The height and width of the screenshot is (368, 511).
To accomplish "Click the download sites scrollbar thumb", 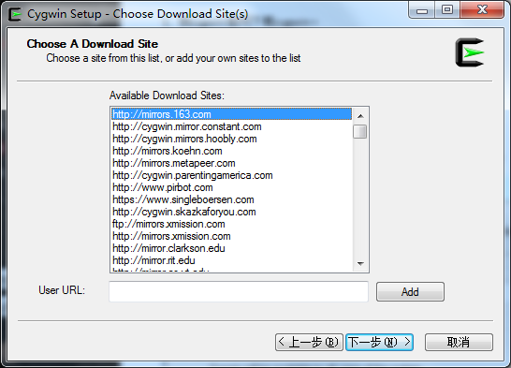I will [360, 132].
